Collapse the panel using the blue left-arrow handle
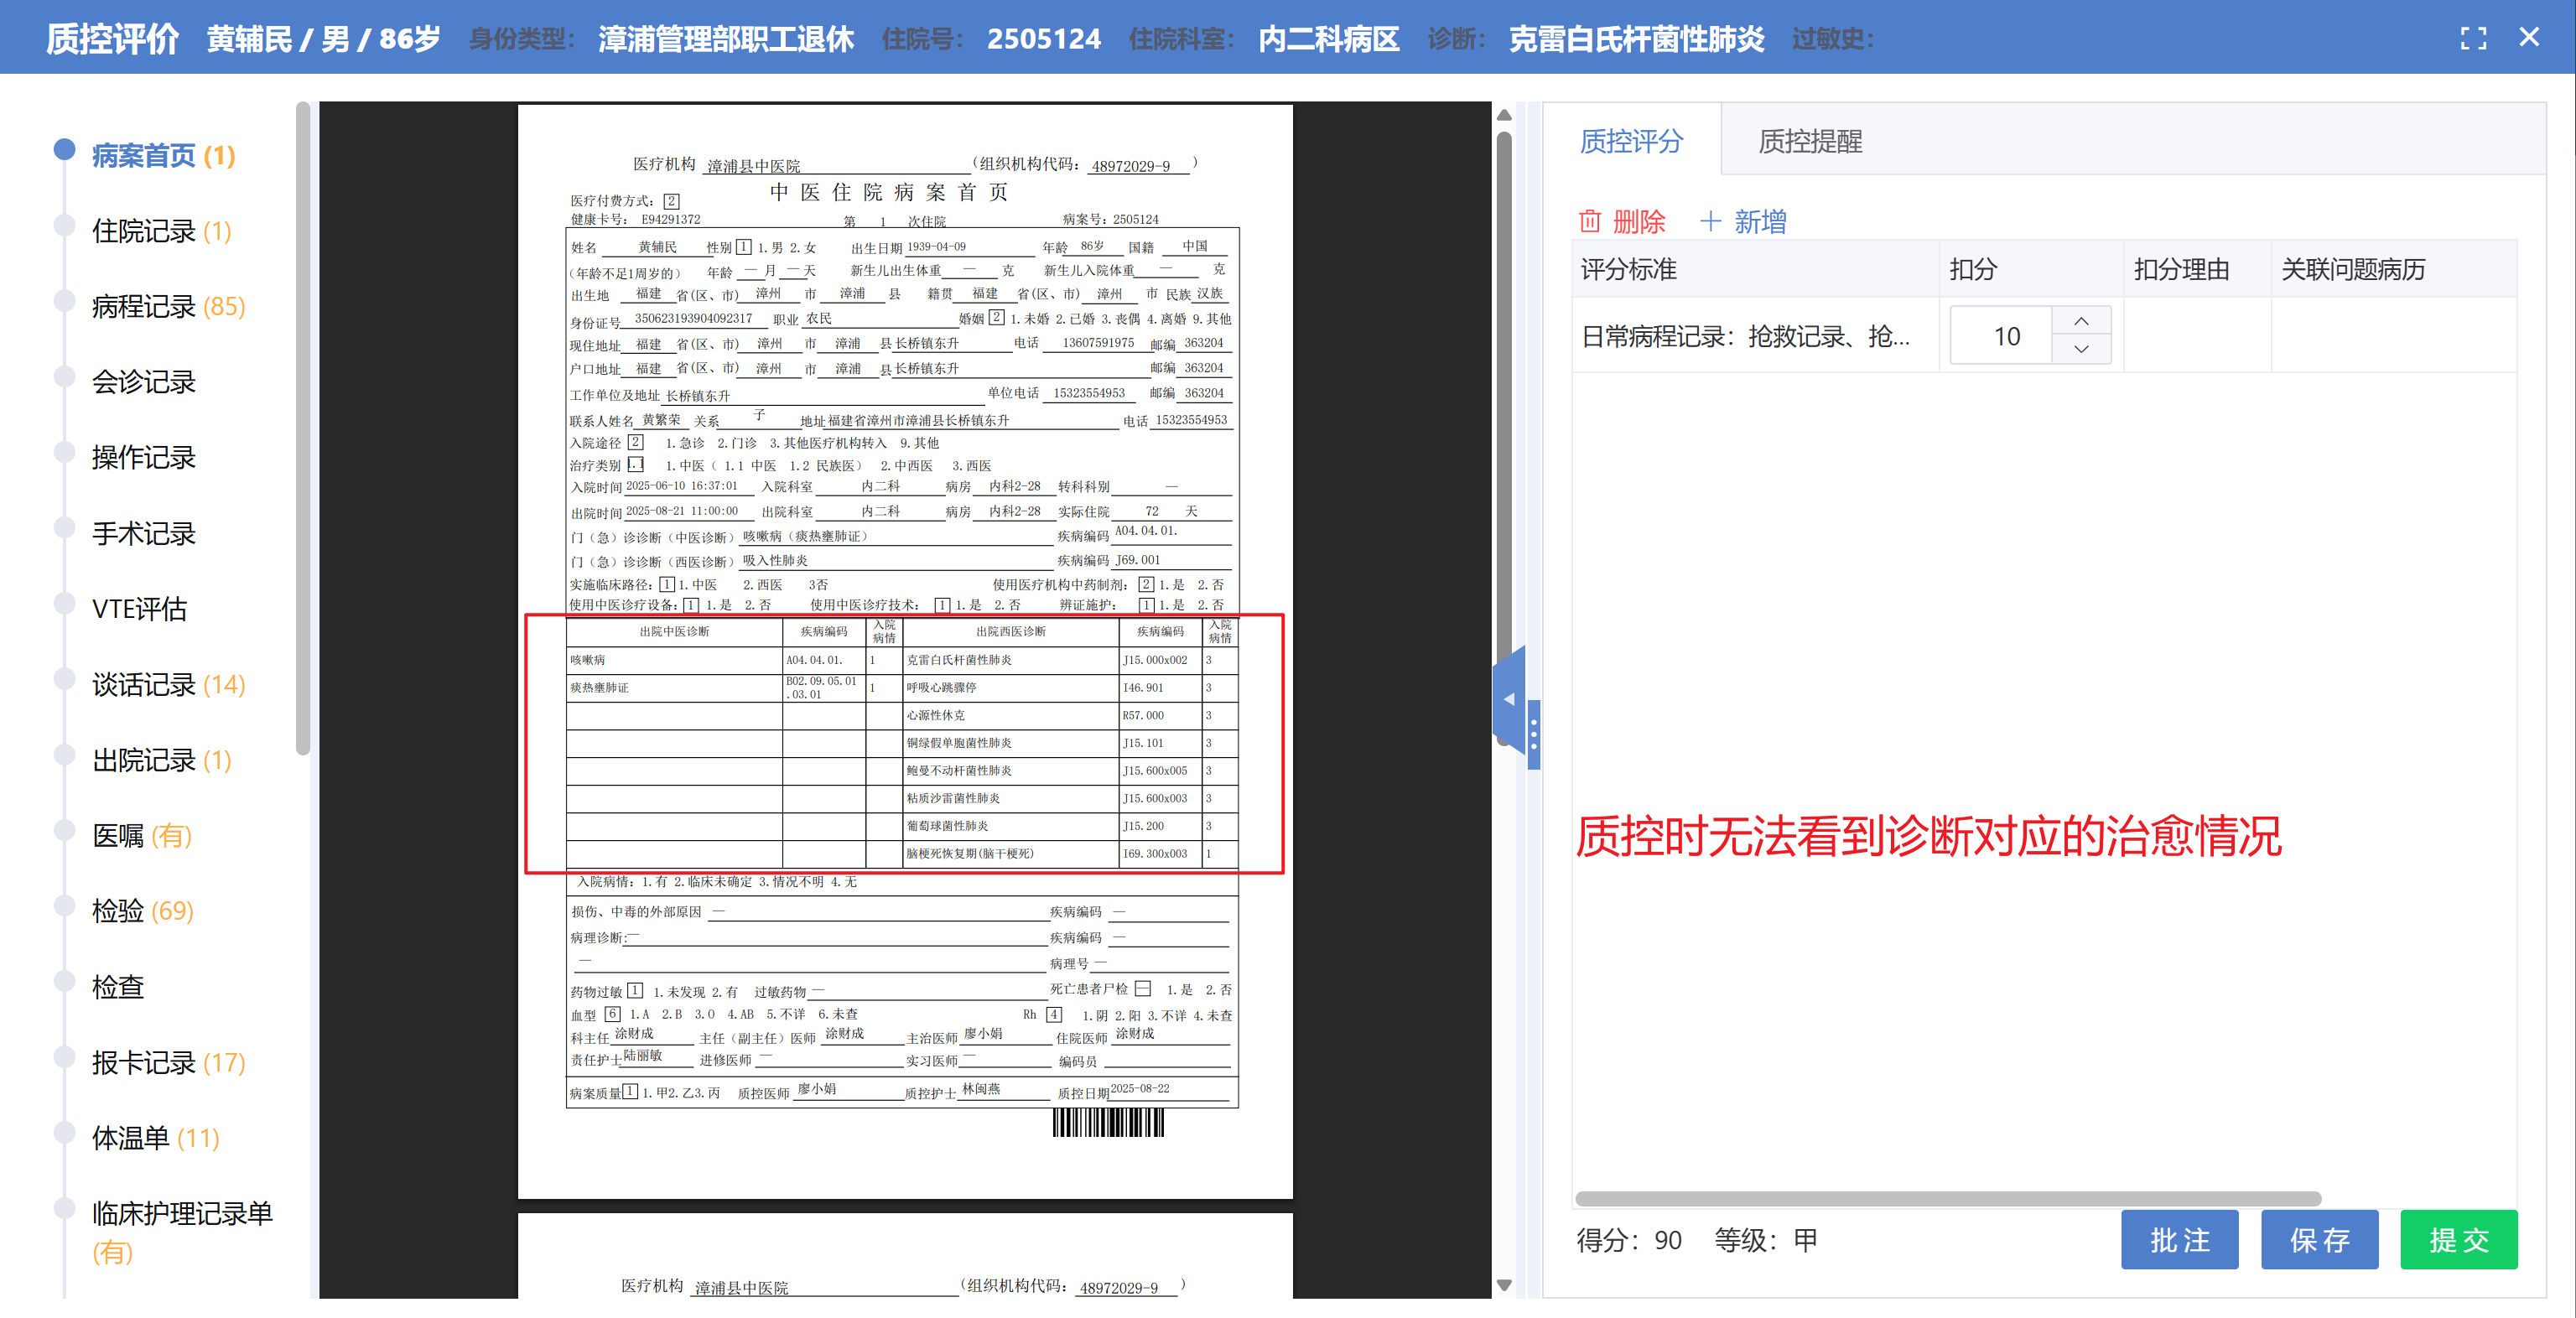The width and height of the screenshot is (2576, 1318). point(1509,699)
